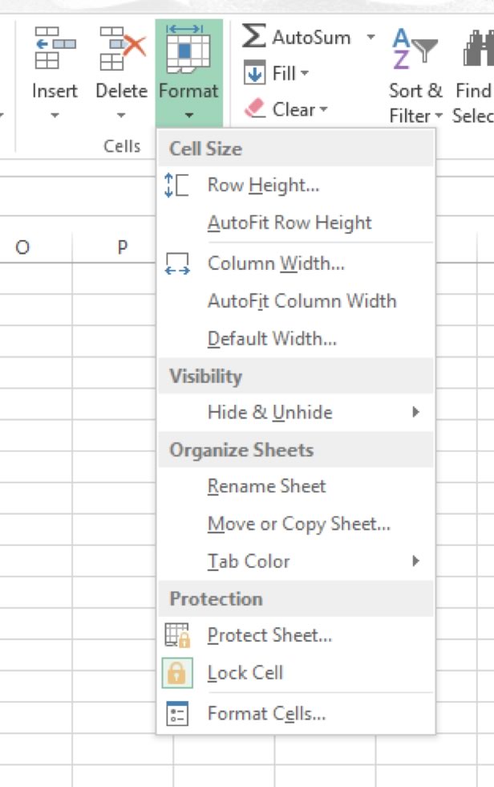
Task: Click the Clear eraser icon
Action: pos(255,109)
